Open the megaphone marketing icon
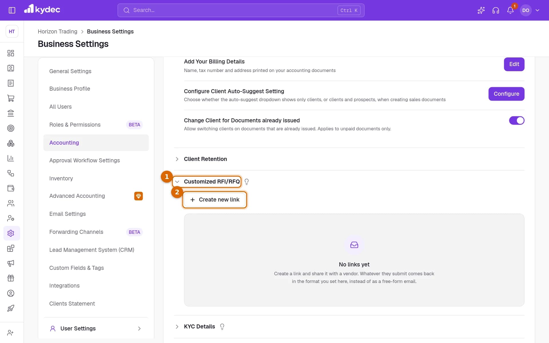The image size is (549, 343). [x=11, y=263]
